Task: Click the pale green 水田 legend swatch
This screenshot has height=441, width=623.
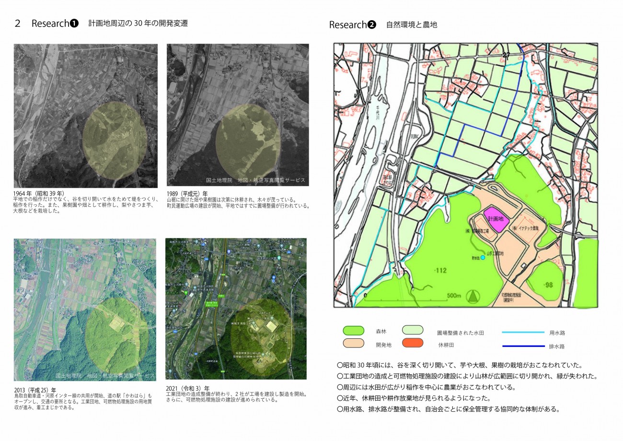Action: point(413,330)
